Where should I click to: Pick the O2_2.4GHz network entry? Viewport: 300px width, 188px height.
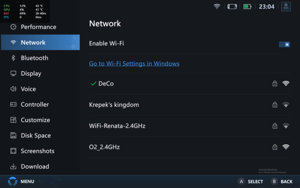click(x=104, y=147)
